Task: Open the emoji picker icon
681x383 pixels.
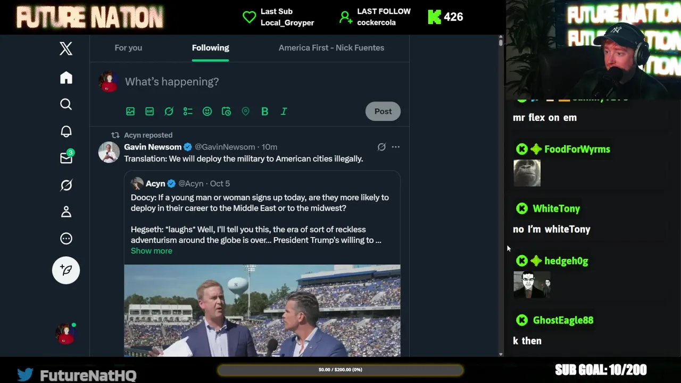Action: [x=207, y=111]
